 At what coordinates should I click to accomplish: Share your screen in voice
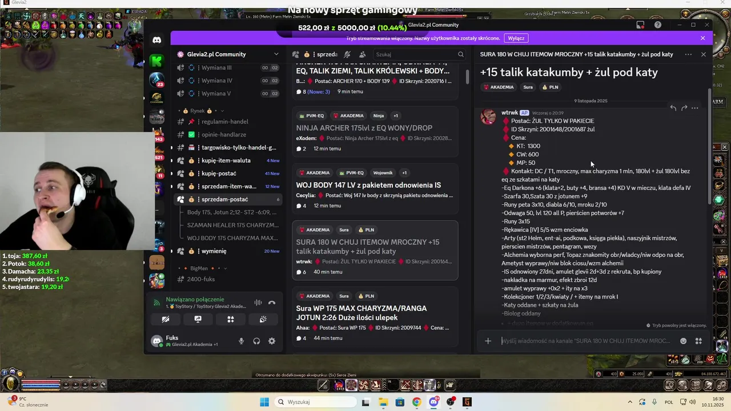pos(198,319)
